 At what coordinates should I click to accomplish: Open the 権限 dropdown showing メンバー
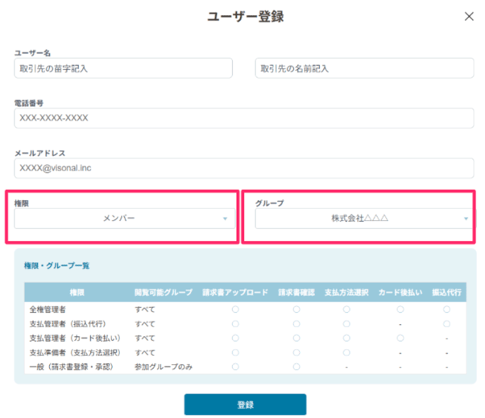[x=123, y=219]
